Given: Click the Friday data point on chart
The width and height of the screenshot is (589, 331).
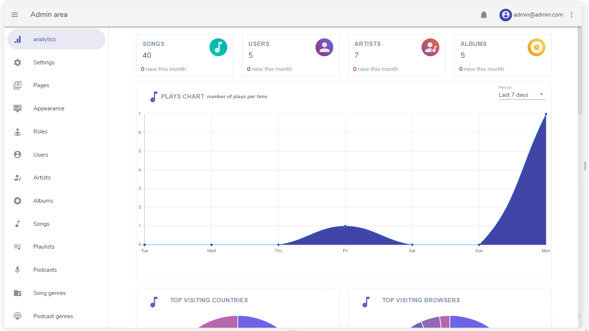Looking at the screenshot, I should coord(345,226).
